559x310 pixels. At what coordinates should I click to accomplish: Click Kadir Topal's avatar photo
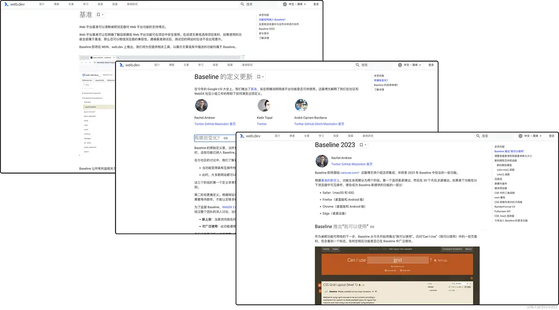(x=264, y=105)
